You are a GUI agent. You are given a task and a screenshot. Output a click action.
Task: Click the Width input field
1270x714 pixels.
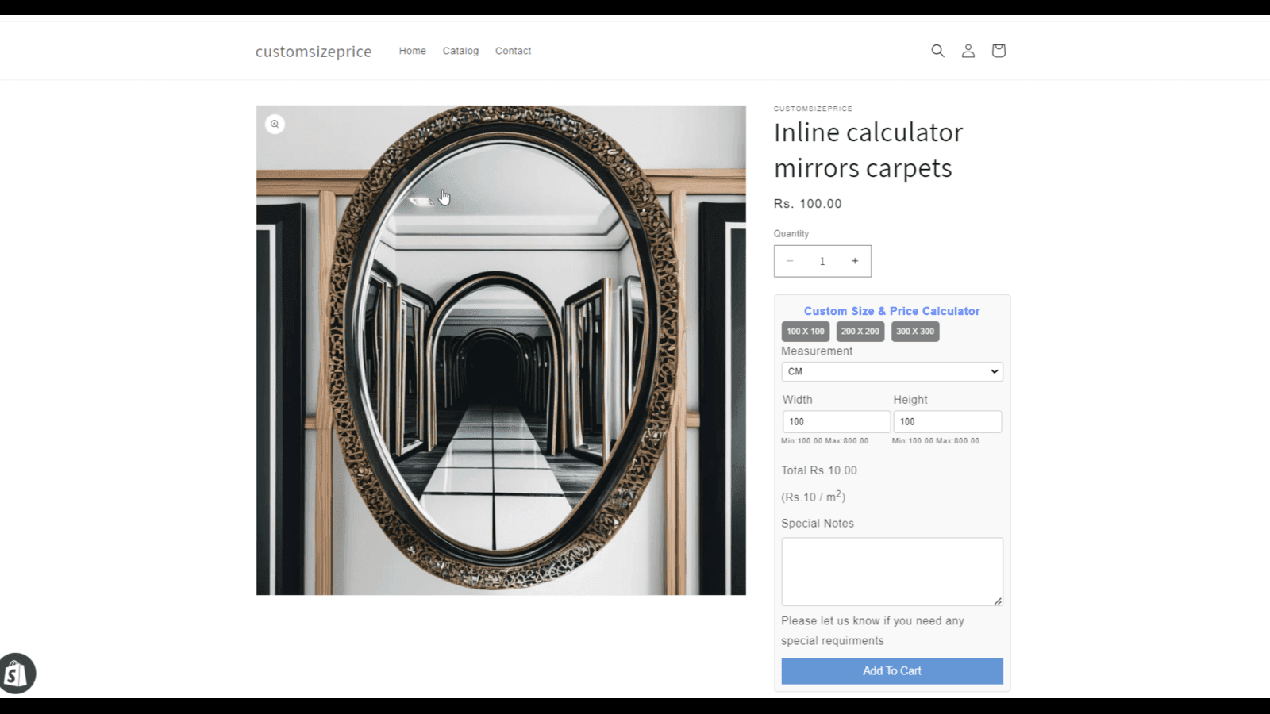click(x=836, y=422)
